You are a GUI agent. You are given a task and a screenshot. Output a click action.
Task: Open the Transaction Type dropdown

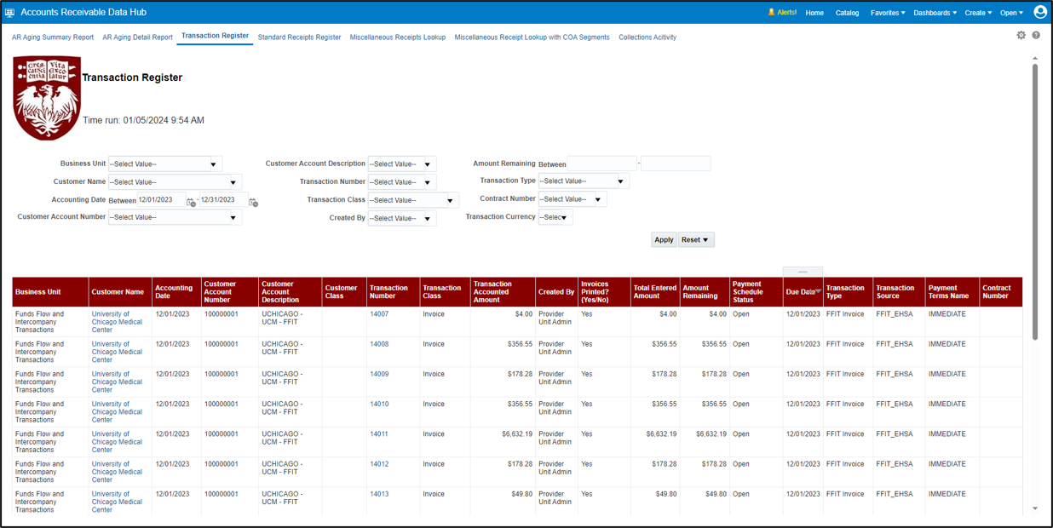pyautogui.click(x=620, y=181)
